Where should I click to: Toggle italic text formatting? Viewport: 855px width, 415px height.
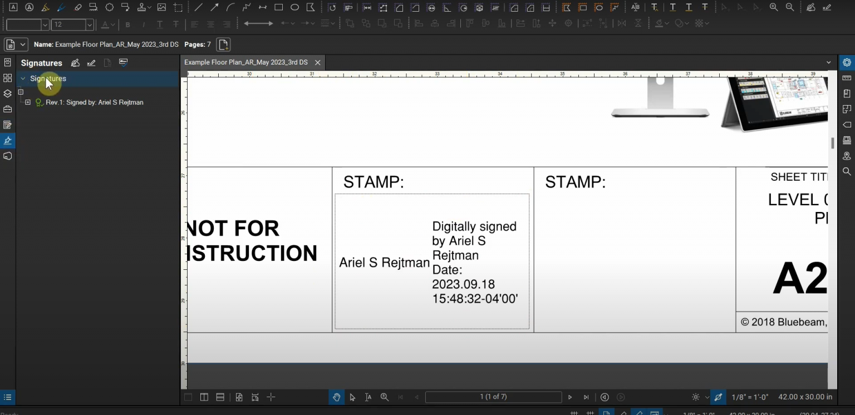point(143,24)
